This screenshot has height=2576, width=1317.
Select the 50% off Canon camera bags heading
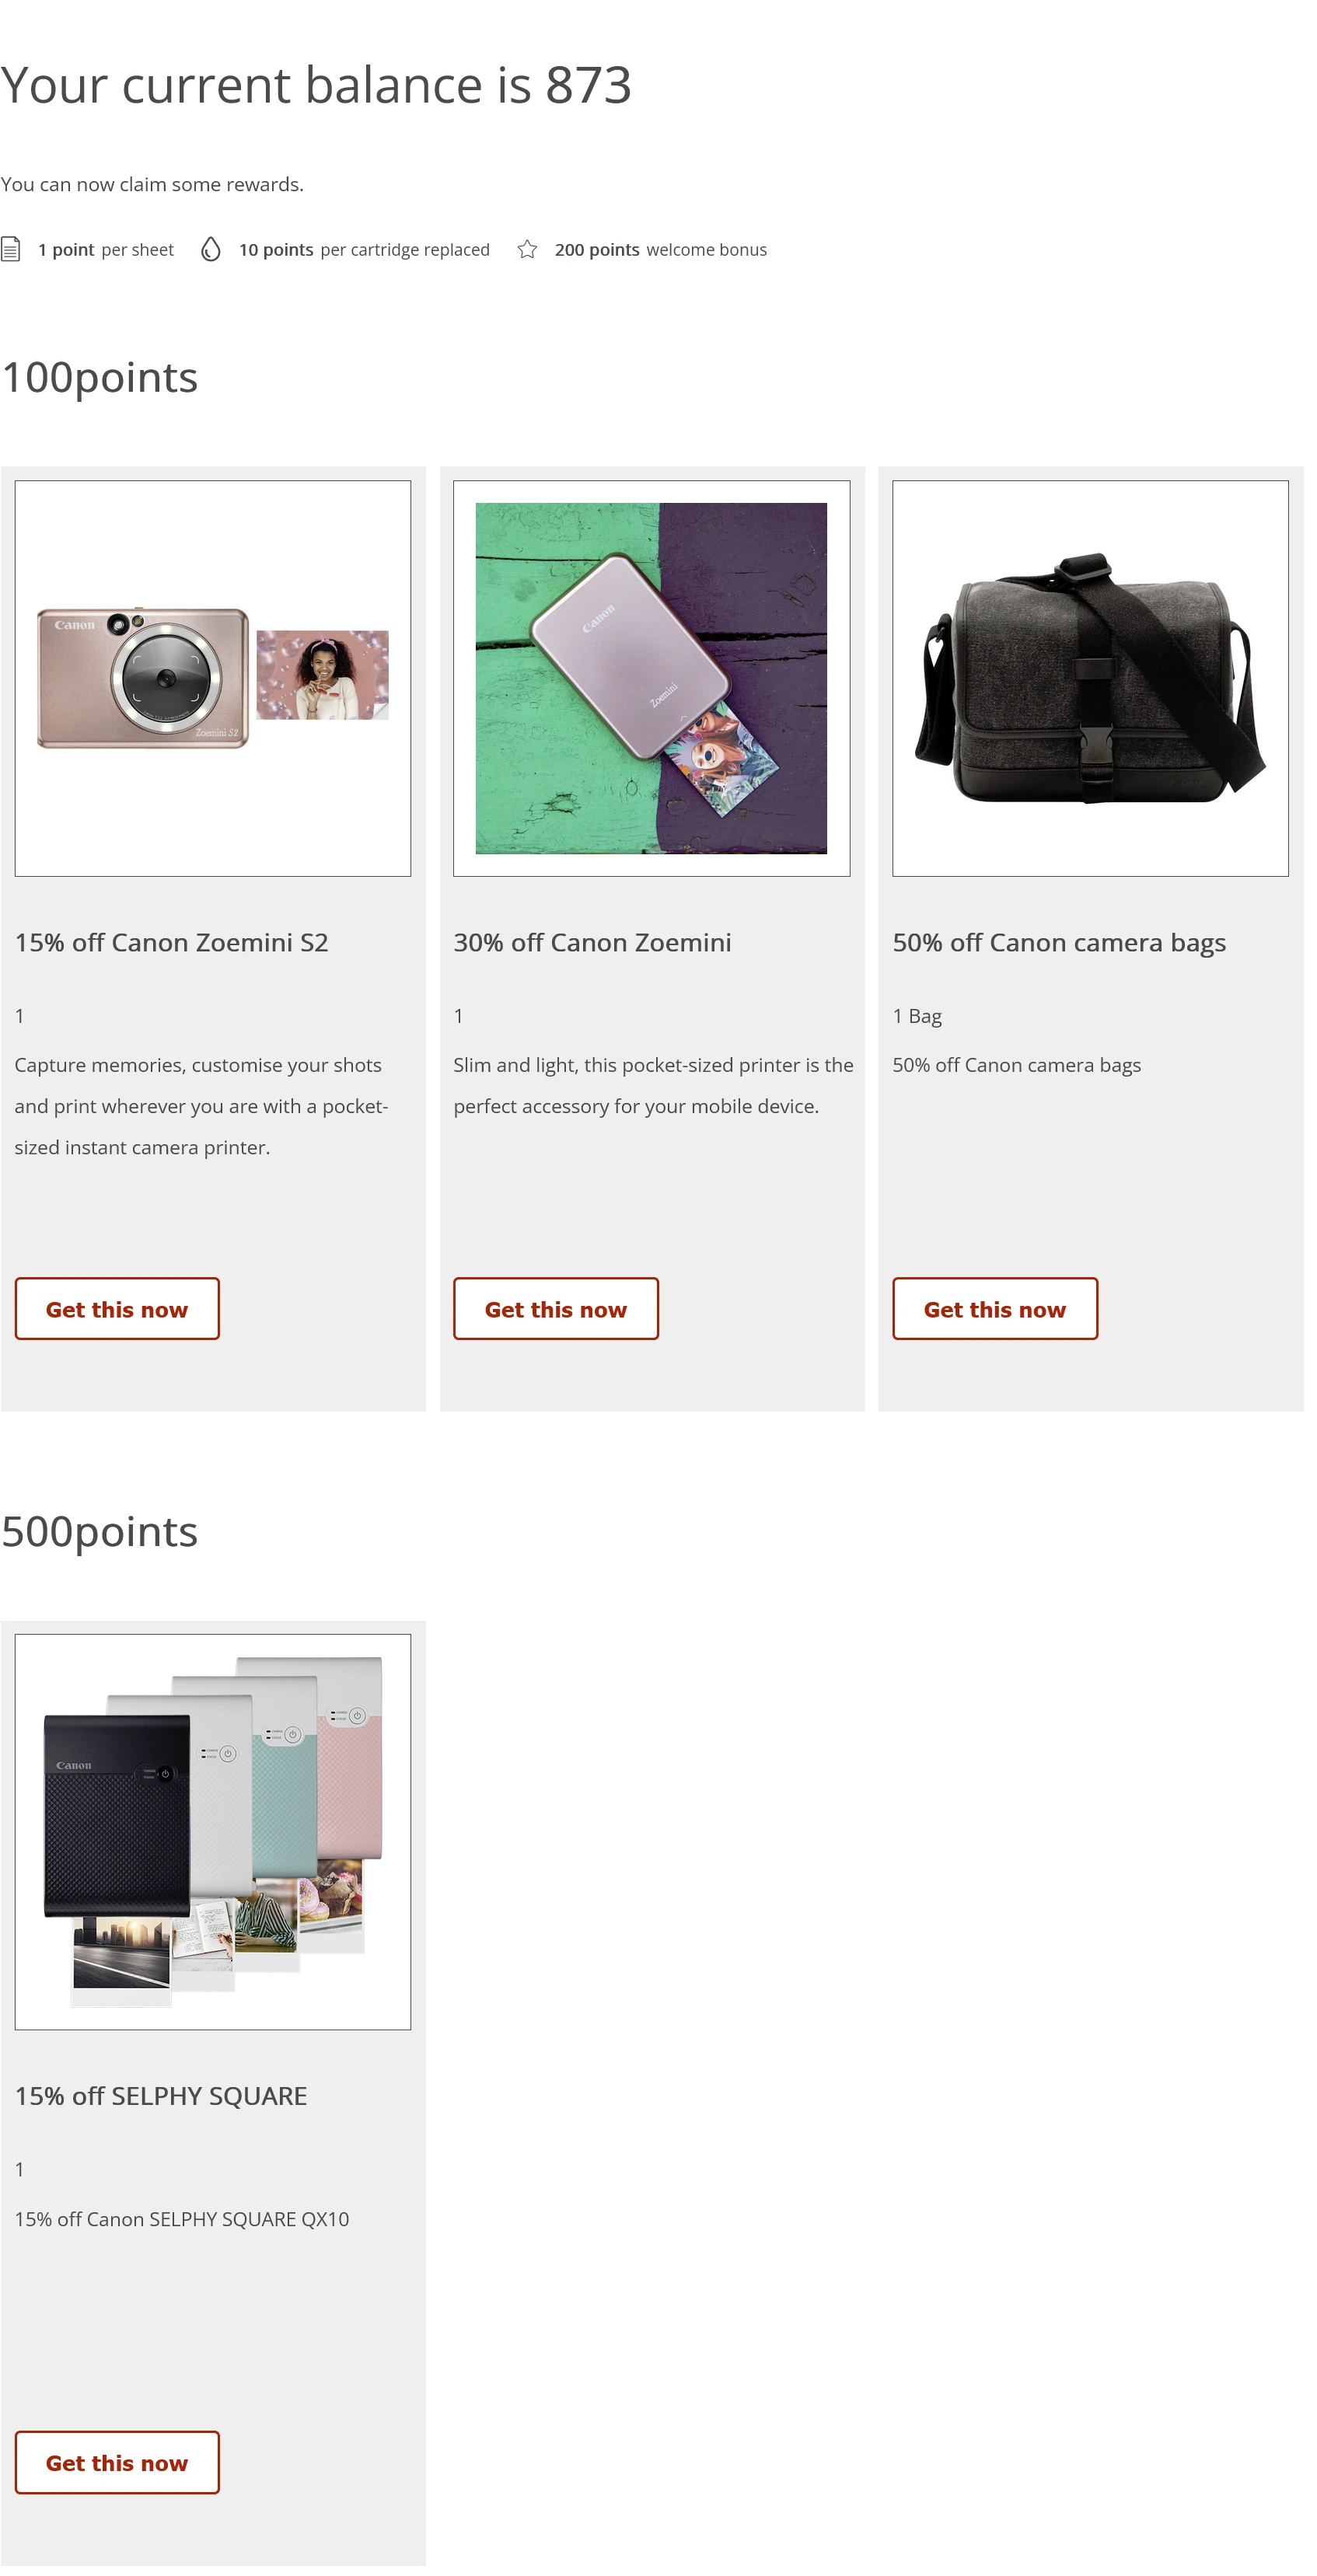(1059, 941)
